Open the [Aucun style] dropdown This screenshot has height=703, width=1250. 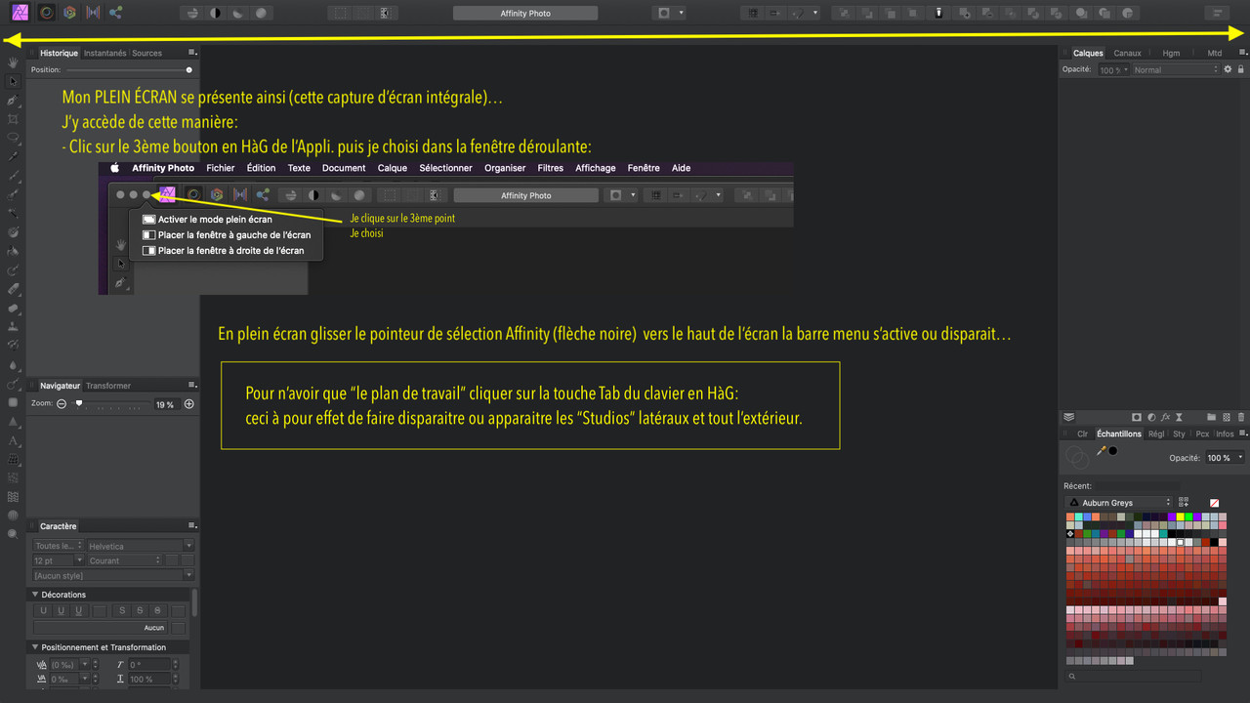click(113, 576)
